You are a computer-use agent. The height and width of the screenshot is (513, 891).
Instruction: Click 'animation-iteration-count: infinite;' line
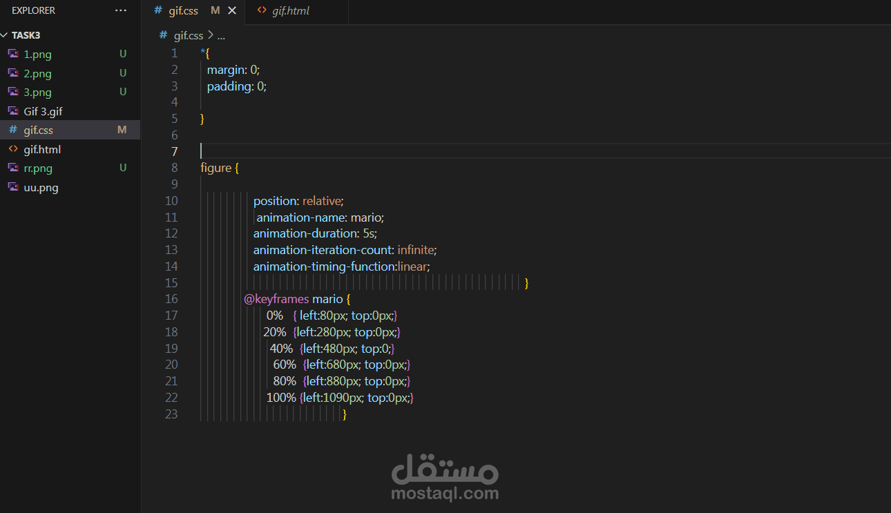(345, 250)
